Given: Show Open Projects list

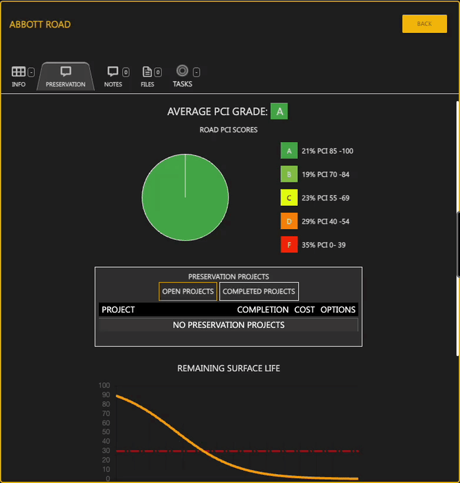Looking at the screenshot, I should (187, 292).
